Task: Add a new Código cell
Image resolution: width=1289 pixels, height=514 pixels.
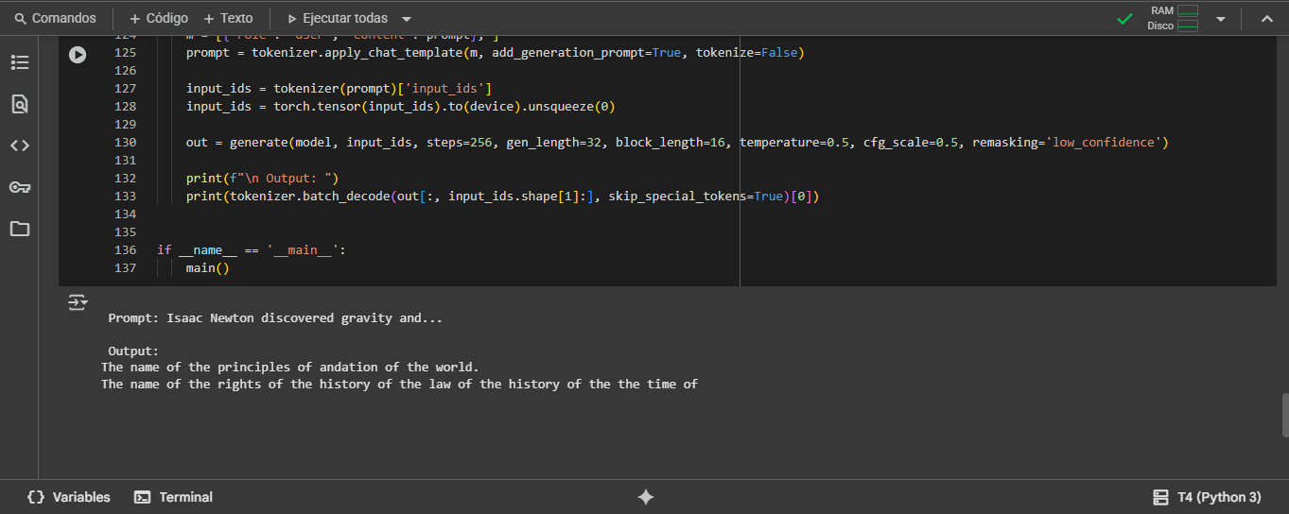Action: coord(158,19)
